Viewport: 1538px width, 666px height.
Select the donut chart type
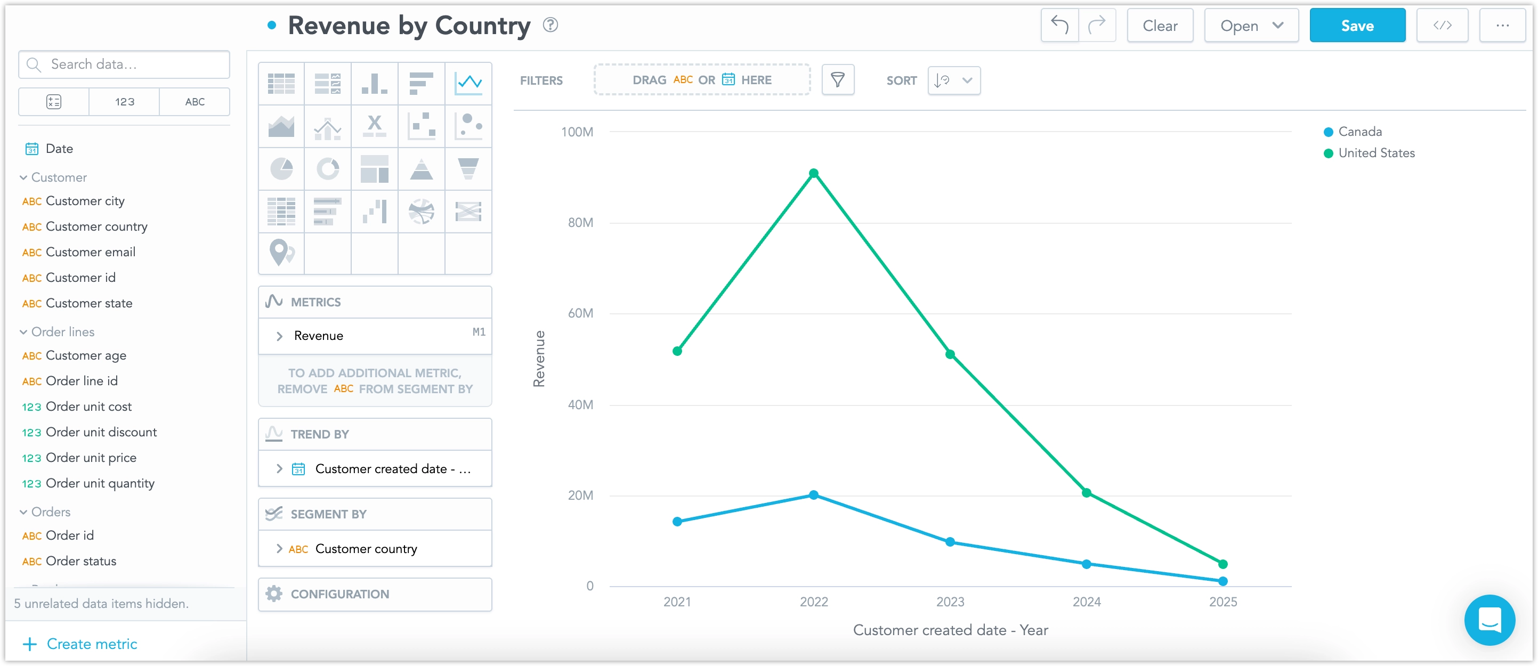(x=328, y=169)
